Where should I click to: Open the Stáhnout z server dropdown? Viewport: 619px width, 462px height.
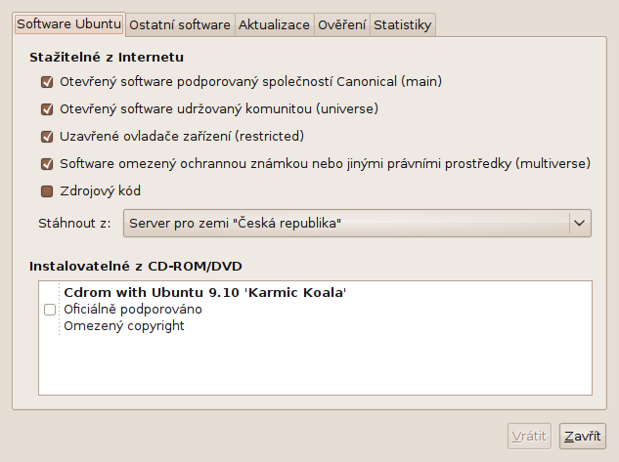pyautogui.click(x=357, y=223)
